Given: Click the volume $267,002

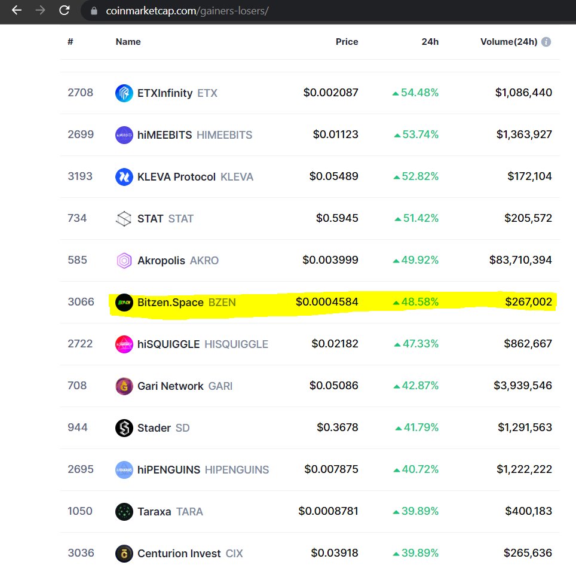Looking at the screenshot, I should pyautogui.click(x=529, y=302).
